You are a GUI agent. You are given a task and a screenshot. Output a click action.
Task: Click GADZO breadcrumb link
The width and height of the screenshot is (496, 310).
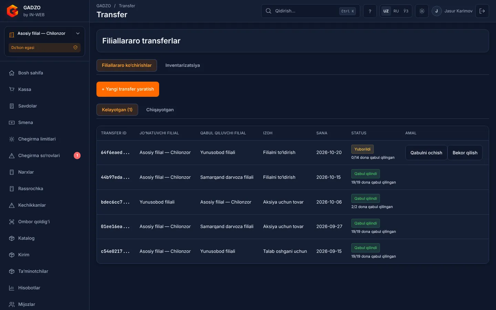[x=104, y=6]
